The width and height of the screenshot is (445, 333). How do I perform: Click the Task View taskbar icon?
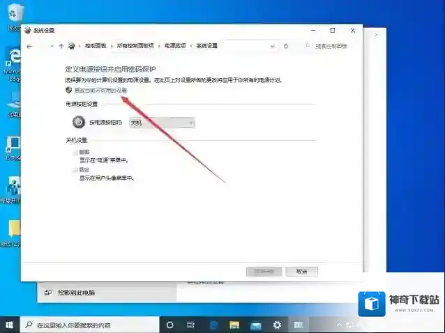190,325
